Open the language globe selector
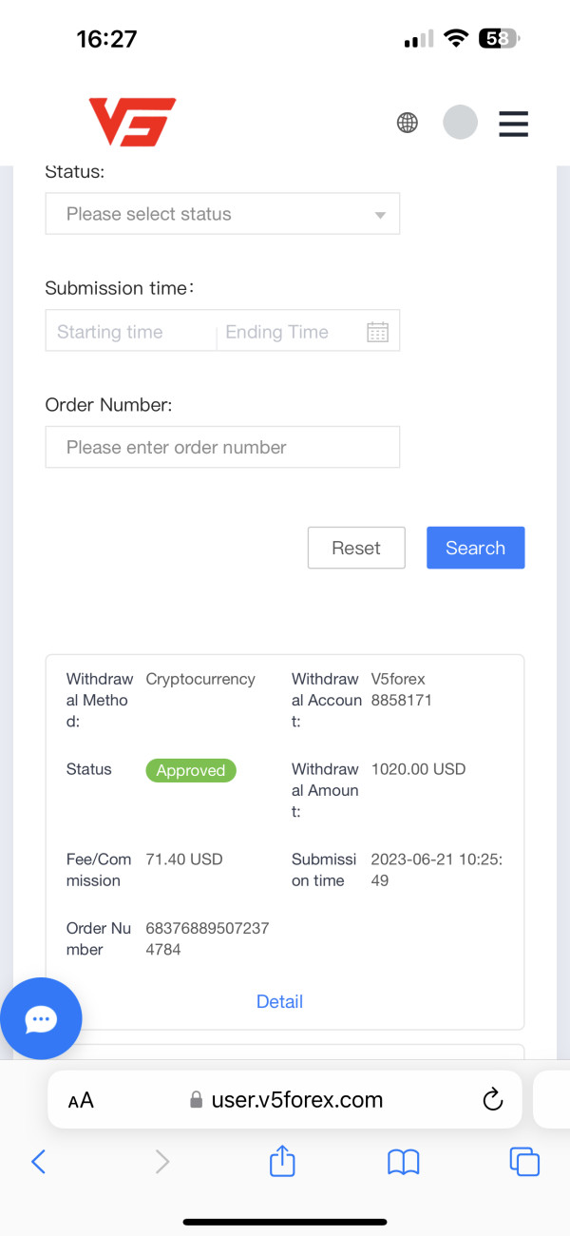This screenshot has width=570, height=1236. 408,123
